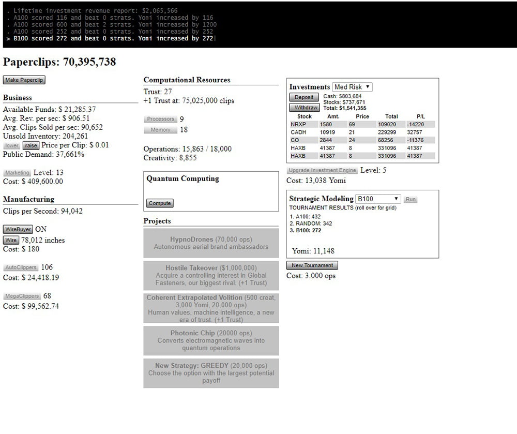The height and width of the screenshot is (434, 517).
Task: Purchase another AutoClipper
Action: (x=21, y=267)
